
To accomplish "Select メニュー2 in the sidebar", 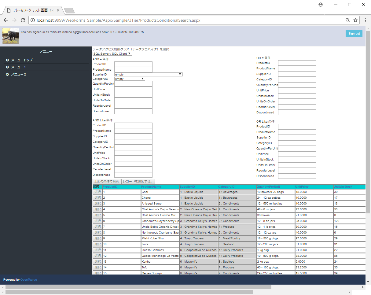I will (18, 75).
